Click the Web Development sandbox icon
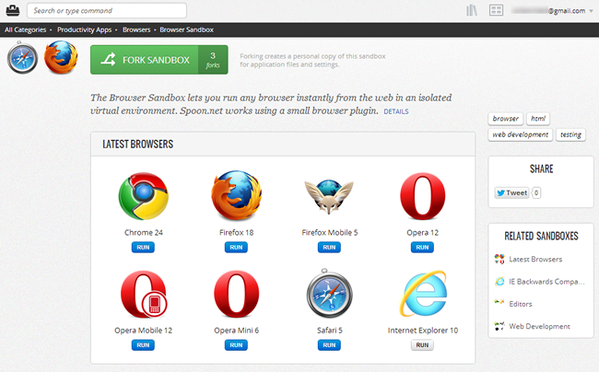This screenshot has width=599, height=372. pos(499,326)
